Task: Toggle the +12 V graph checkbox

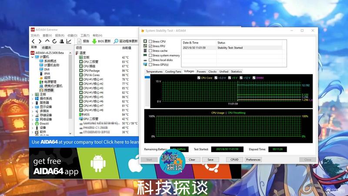Action: pos(241,78)
